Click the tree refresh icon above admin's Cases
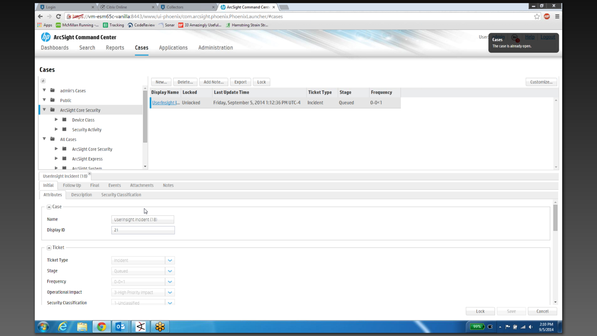The image size is (597, 336). pyautogui.click(x=43, y=81)
